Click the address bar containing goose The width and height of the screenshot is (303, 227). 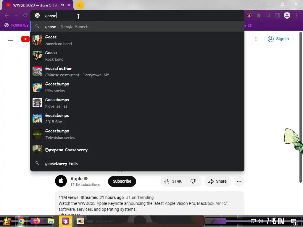click(x=137, y=16)
